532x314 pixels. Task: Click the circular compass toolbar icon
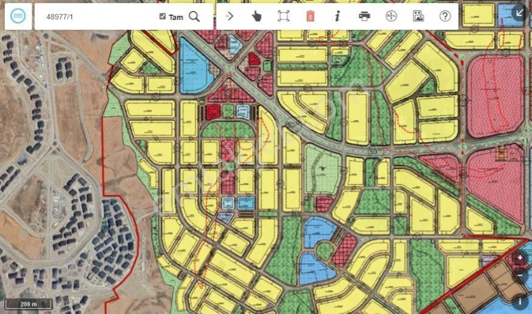point(391,16)
